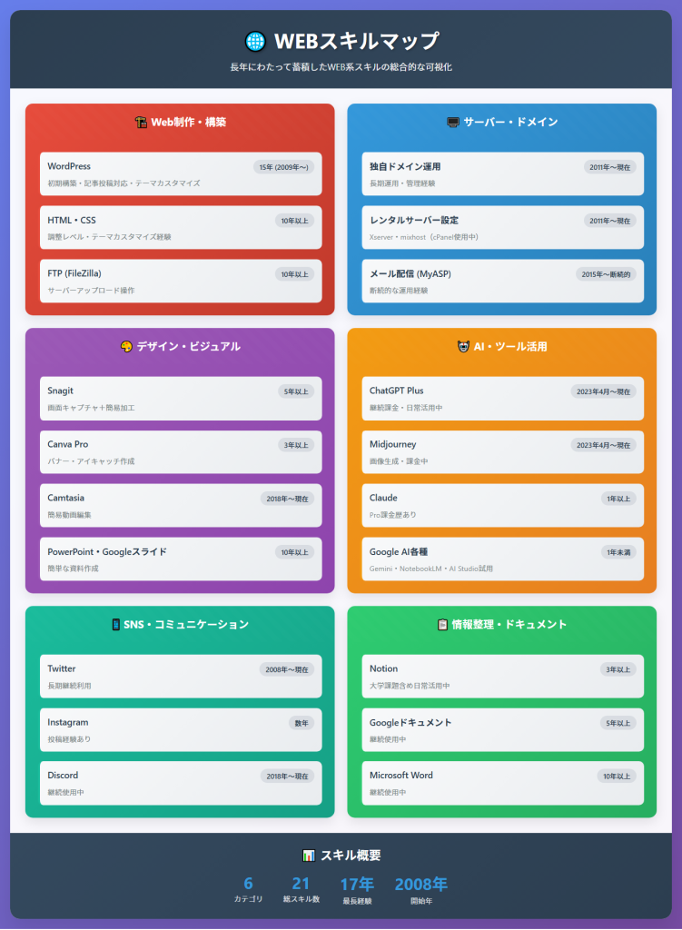Image resolution: width=682 pixels, height=930 pixels.
Task: Click the robot icon in AI・ツール活用 header
Action: 463,346
